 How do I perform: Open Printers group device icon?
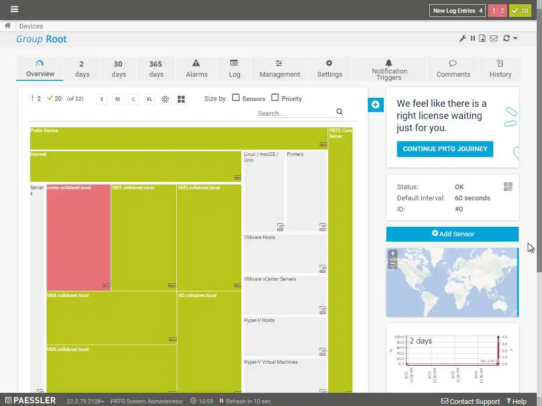322,227
